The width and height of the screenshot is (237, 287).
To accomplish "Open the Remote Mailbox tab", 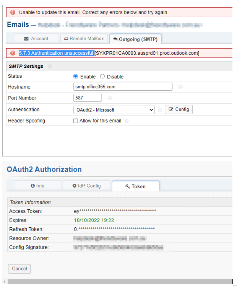I will point(84,39).
